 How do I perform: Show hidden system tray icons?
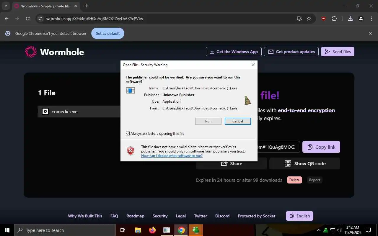click(319, 230)
